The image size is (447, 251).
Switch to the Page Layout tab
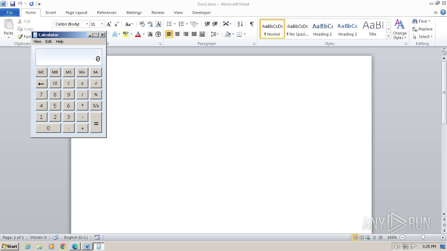point(76,13)
